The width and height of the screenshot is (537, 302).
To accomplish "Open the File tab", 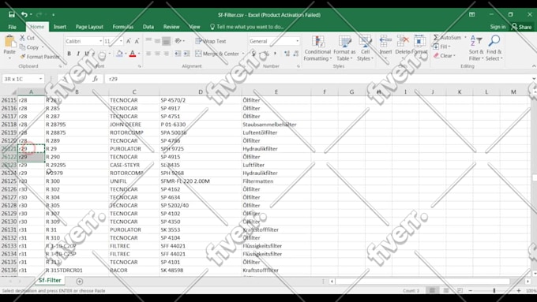I will coord(13,27).
